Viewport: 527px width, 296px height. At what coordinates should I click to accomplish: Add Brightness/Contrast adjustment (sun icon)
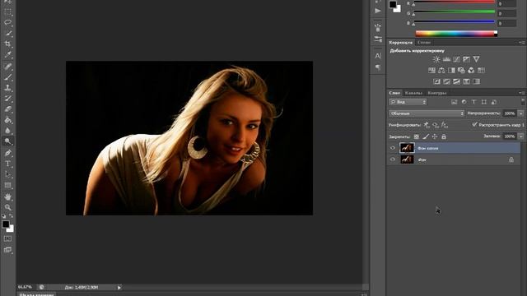pos(436,59)
